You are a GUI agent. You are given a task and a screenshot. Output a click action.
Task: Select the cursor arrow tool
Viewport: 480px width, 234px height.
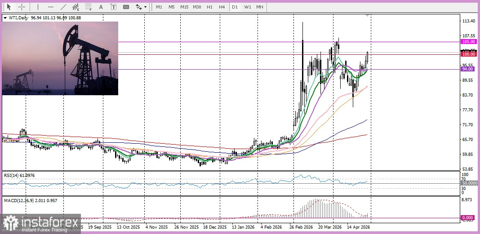coord(9,7)
